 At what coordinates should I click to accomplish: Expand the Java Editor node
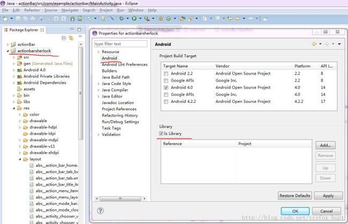[99, 97]
